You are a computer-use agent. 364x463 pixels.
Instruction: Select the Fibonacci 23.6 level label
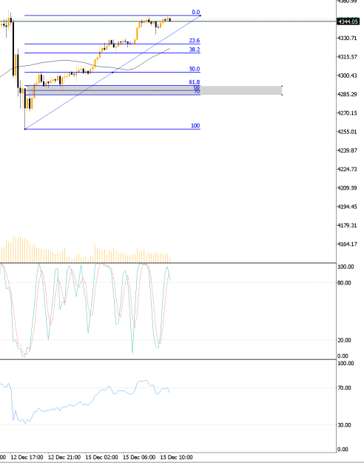click(x=195, y=41)
